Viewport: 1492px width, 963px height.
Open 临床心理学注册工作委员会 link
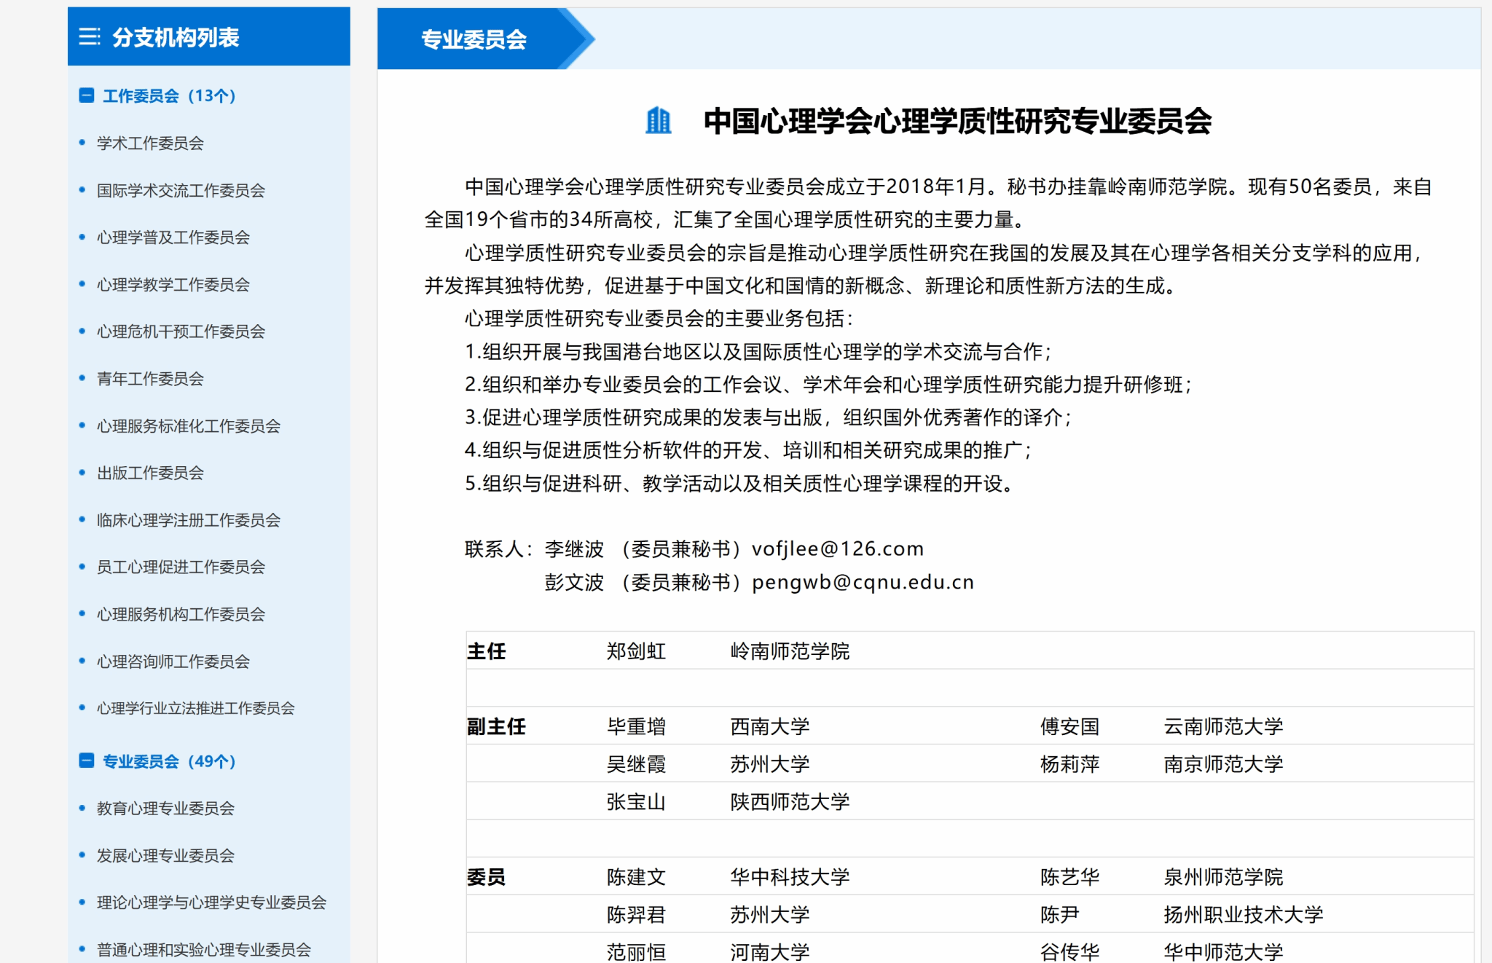(189, 519)
